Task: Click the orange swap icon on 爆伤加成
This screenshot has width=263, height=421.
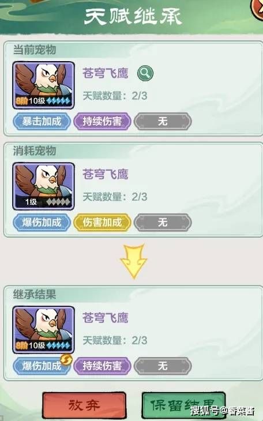Action: pyautogui.click(x=66, y=359)
